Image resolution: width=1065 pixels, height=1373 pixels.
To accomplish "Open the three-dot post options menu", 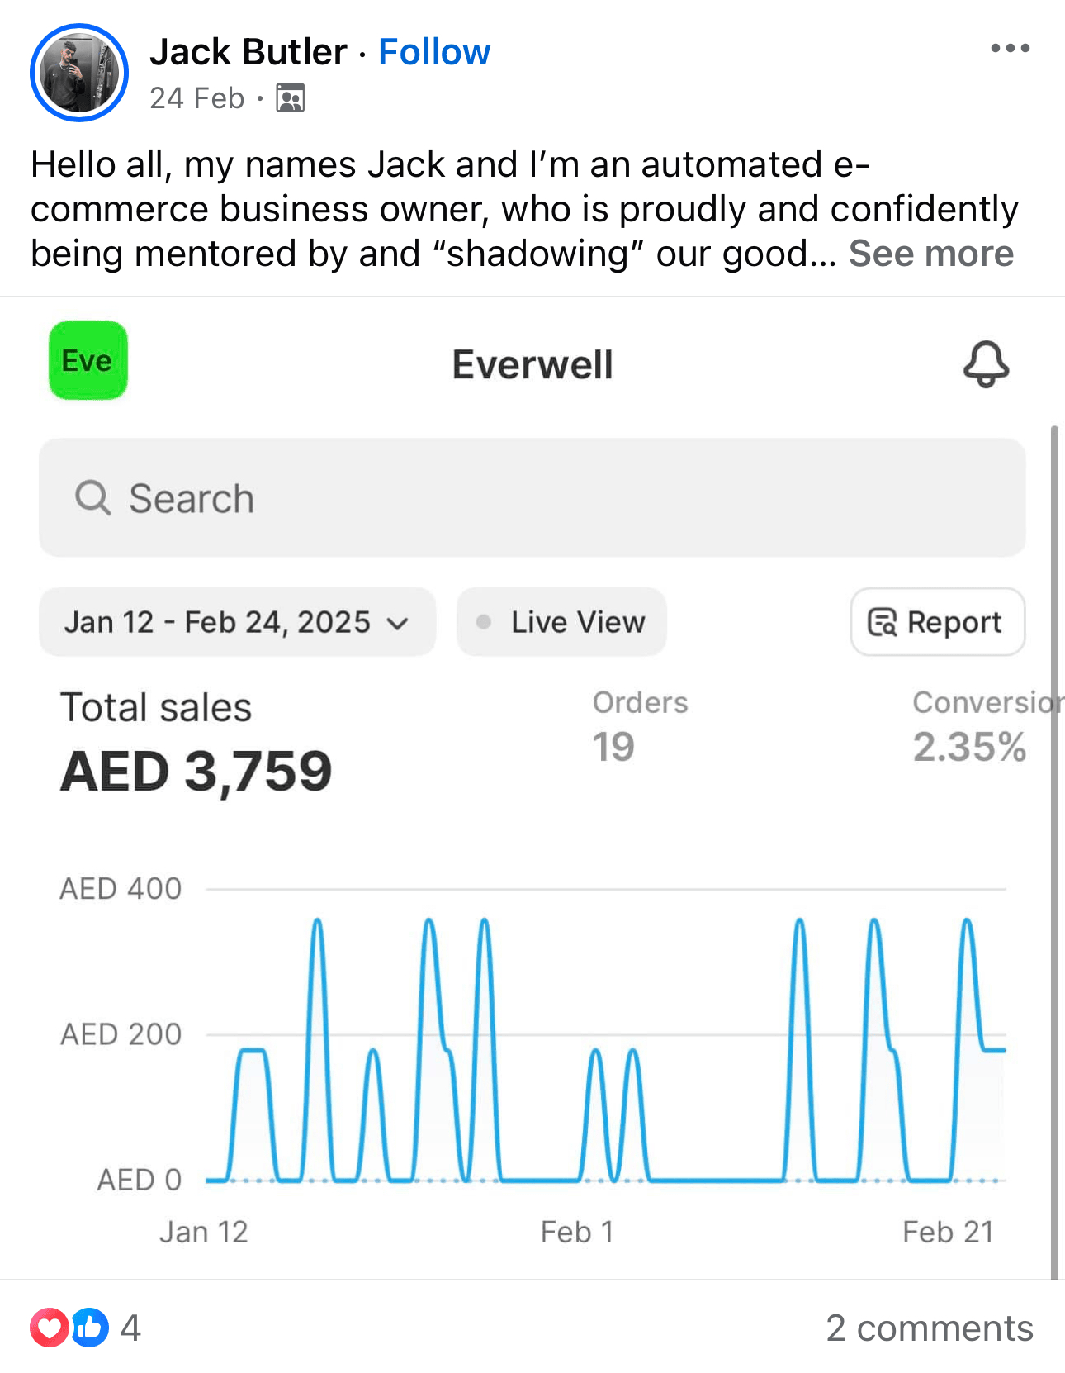I will pyautogui.click(x=1010, y=48).
